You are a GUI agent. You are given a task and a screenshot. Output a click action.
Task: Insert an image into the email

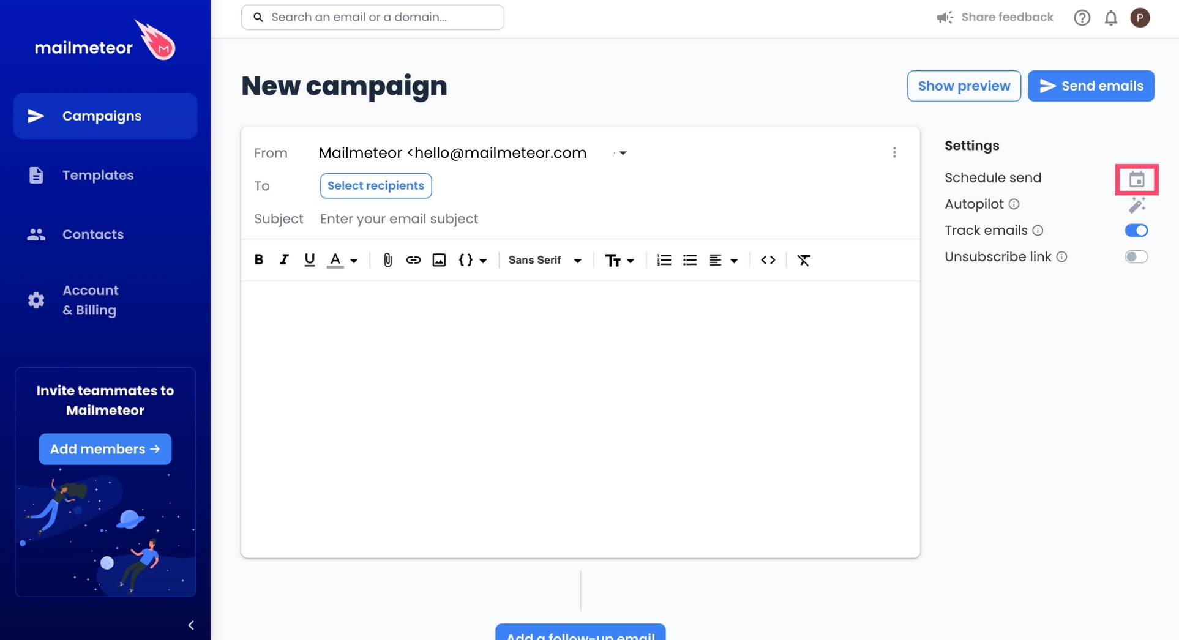point(439,260)
